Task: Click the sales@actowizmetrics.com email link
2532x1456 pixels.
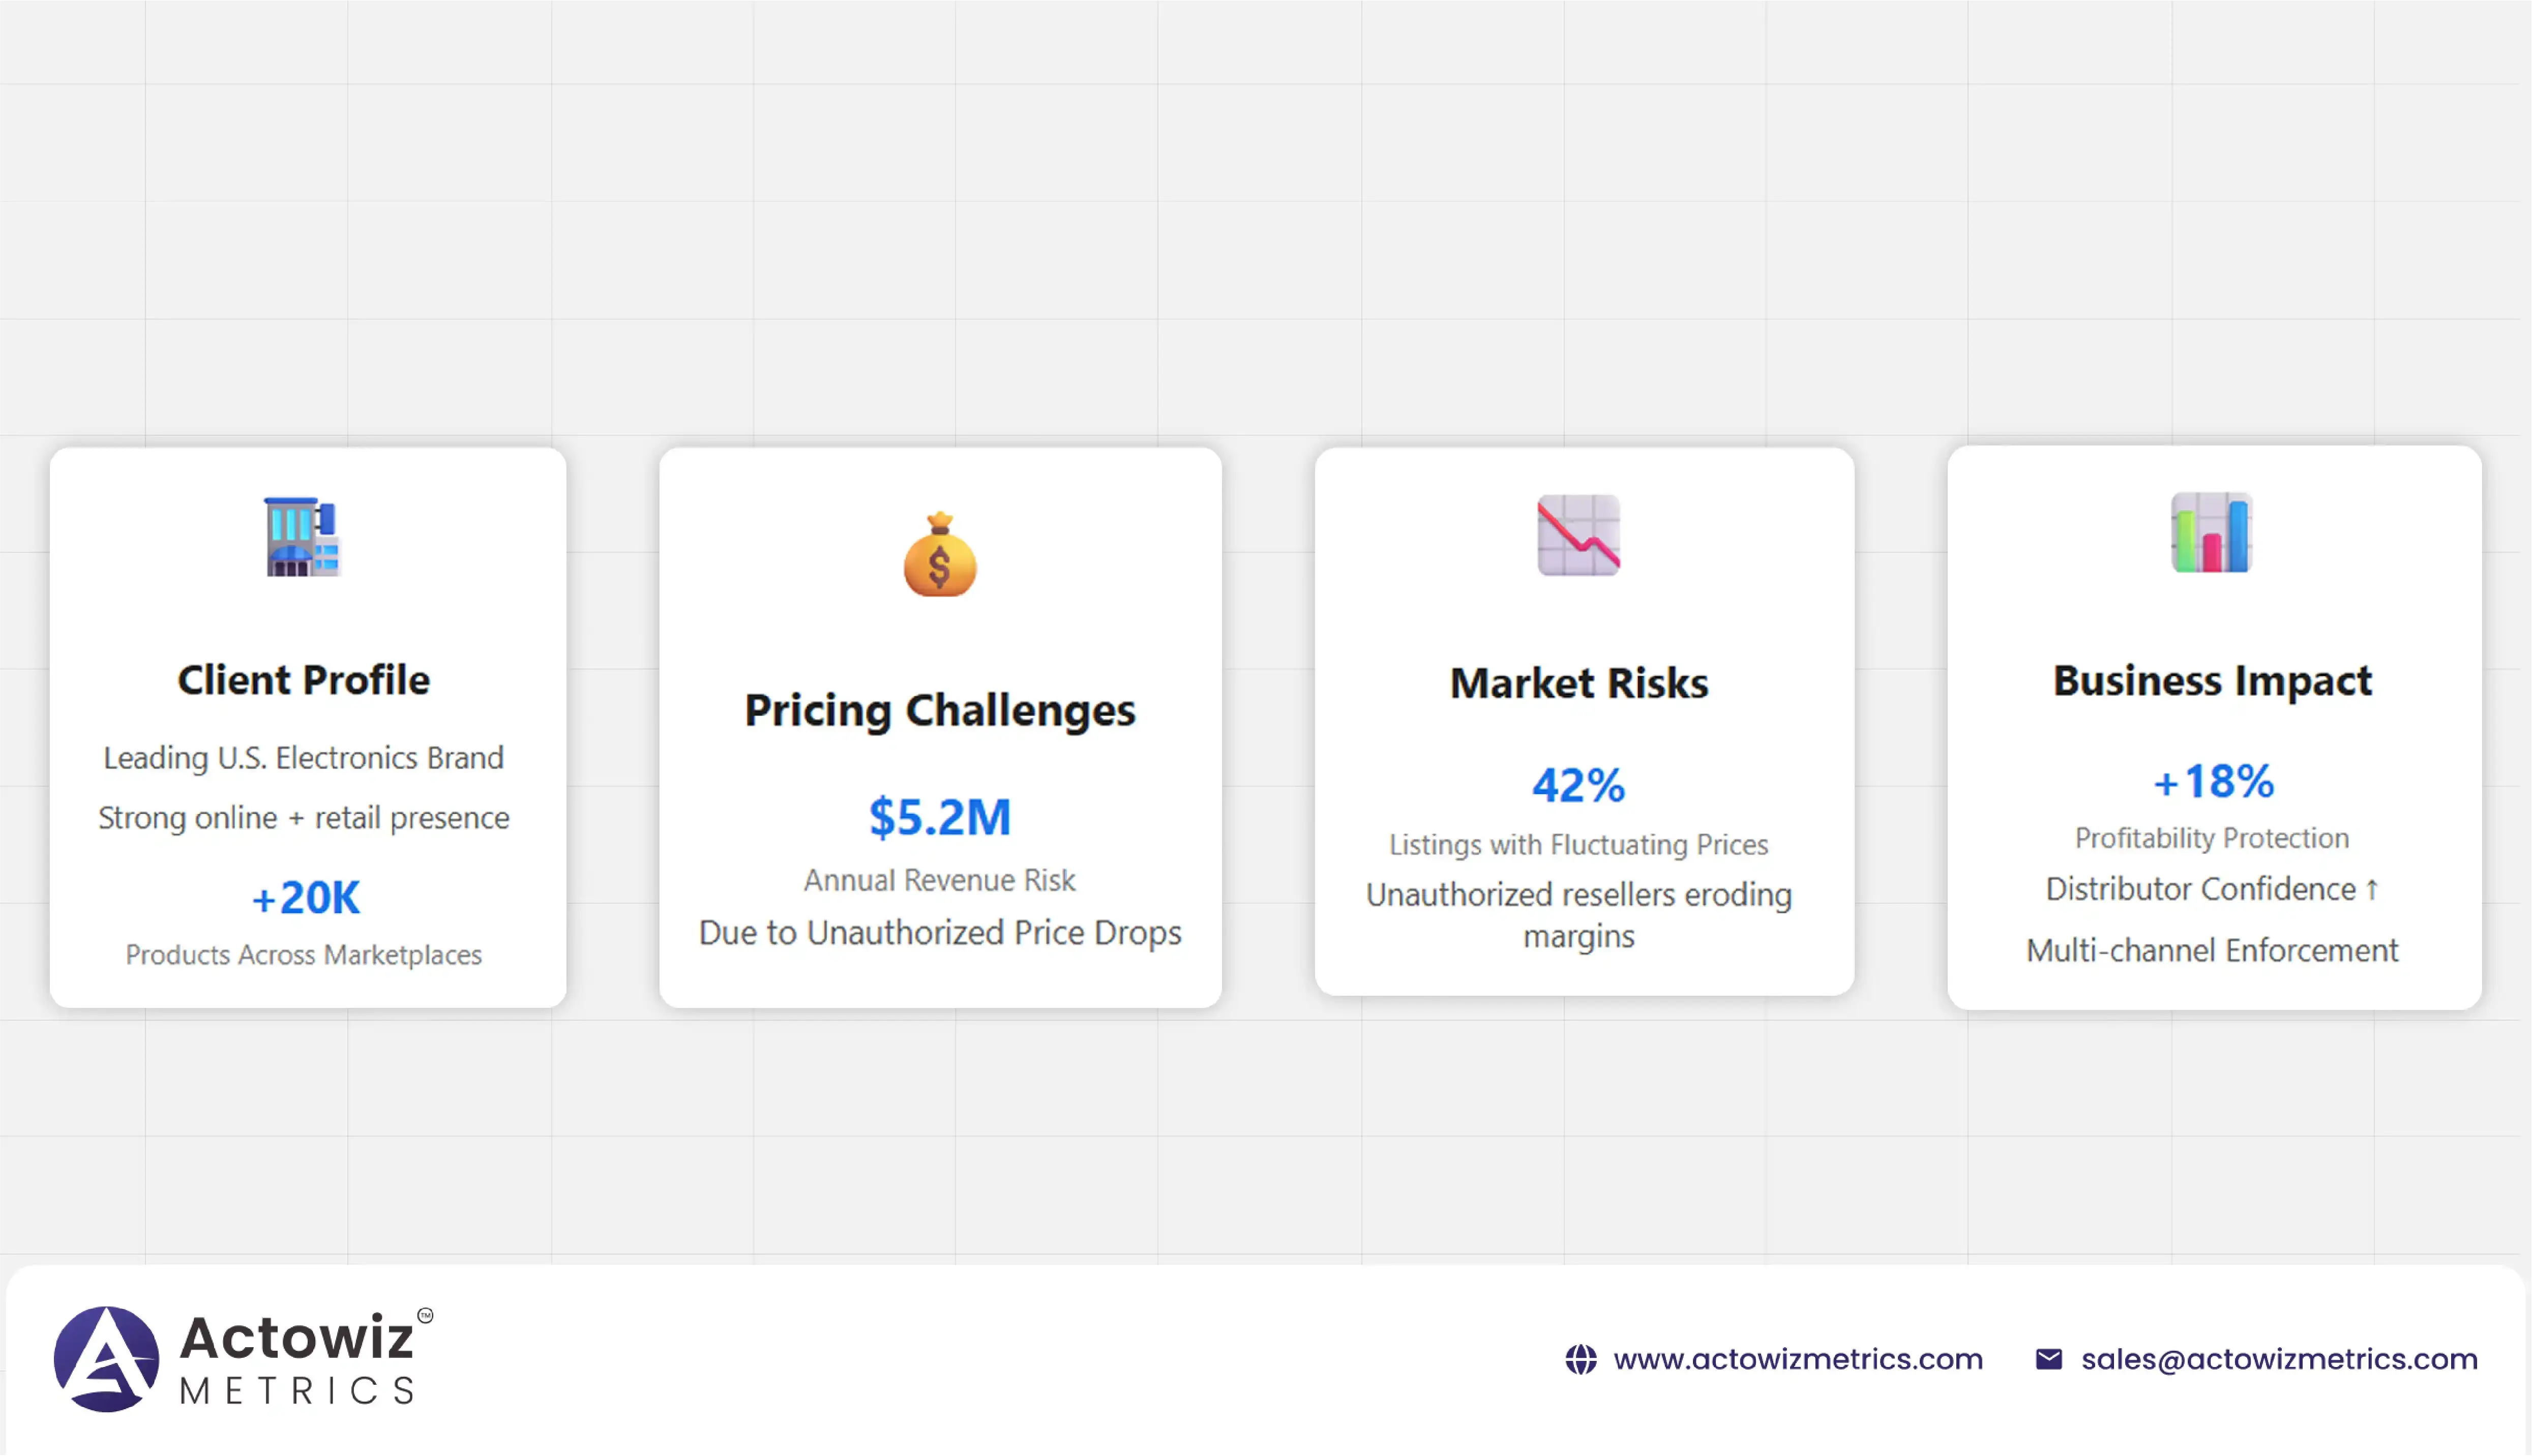Action: point(2279,1360)
